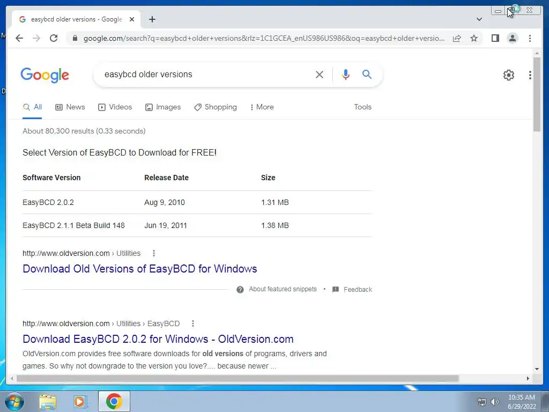Open the Chrome side panel

495,38
